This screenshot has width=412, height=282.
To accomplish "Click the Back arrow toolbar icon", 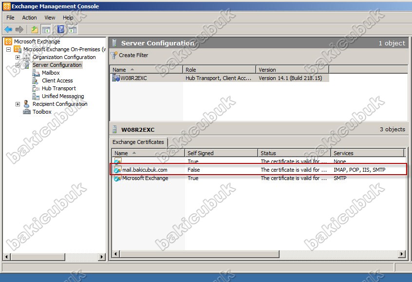I will click(8, 29).
